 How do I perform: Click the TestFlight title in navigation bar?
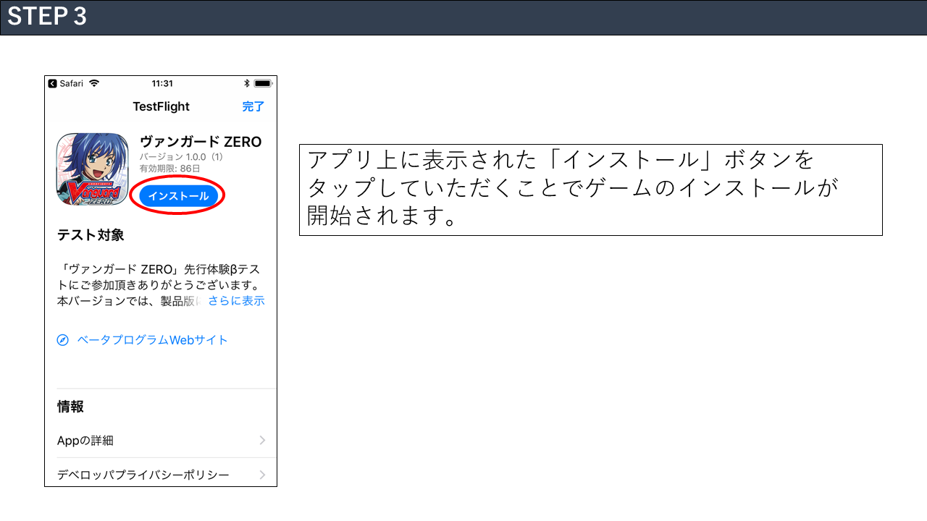click(161, 106)
